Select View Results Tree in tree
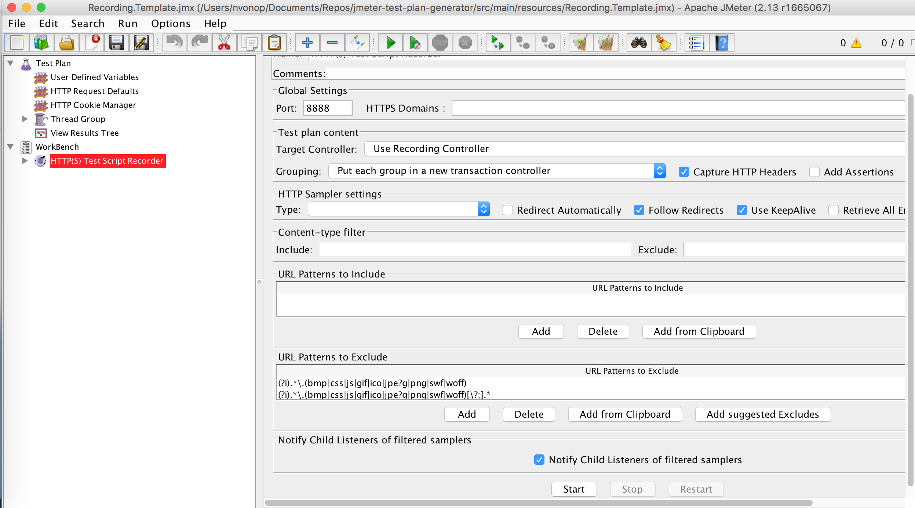 click(x=84, y=133)
